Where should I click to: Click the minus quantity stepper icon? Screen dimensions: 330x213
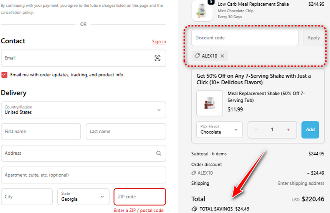click(x=256, y=130)
